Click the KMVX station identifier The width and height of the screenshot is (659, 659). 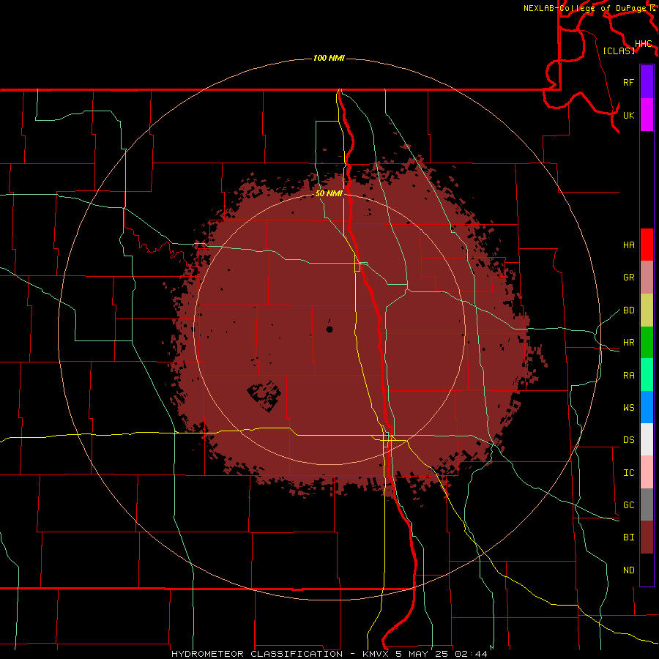coord(376,654)
